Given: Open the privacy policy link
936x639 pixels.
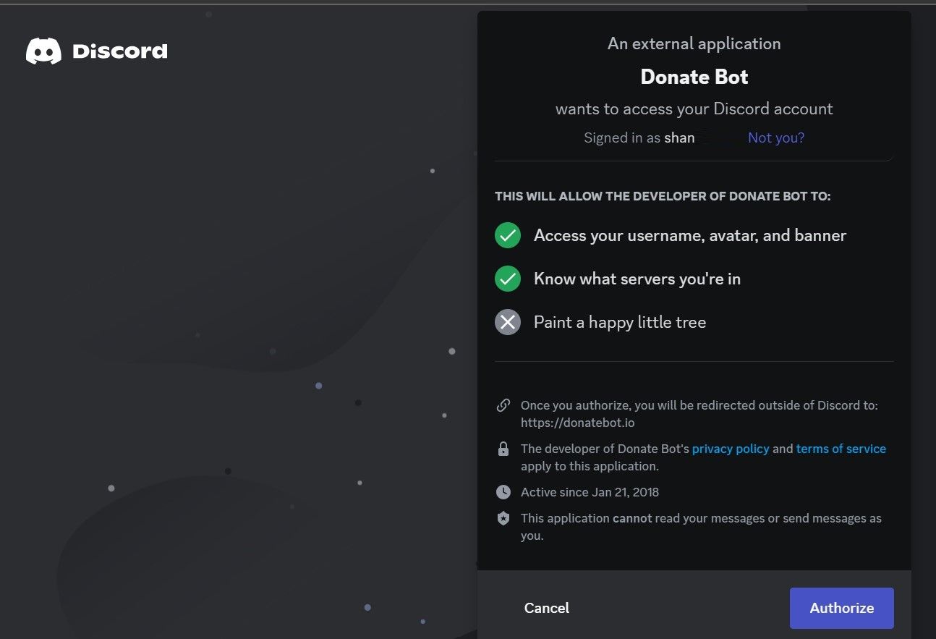Looking at the screenshot, I should [x=731, y=449].
